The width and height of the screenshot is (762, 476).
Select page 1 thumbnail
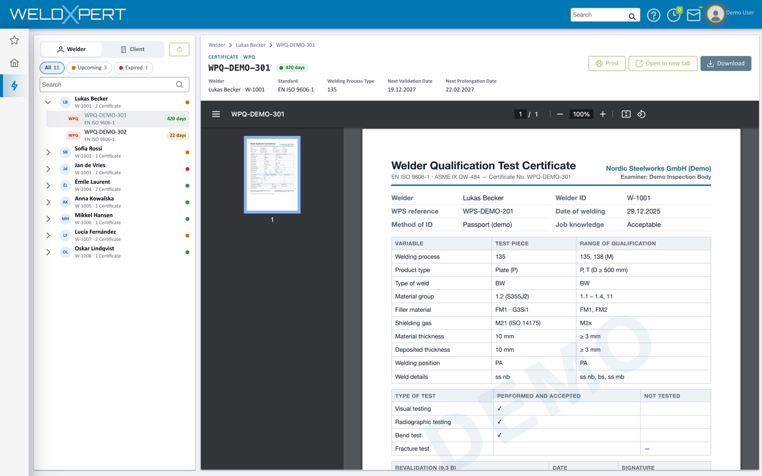click(x=272, y=175)
